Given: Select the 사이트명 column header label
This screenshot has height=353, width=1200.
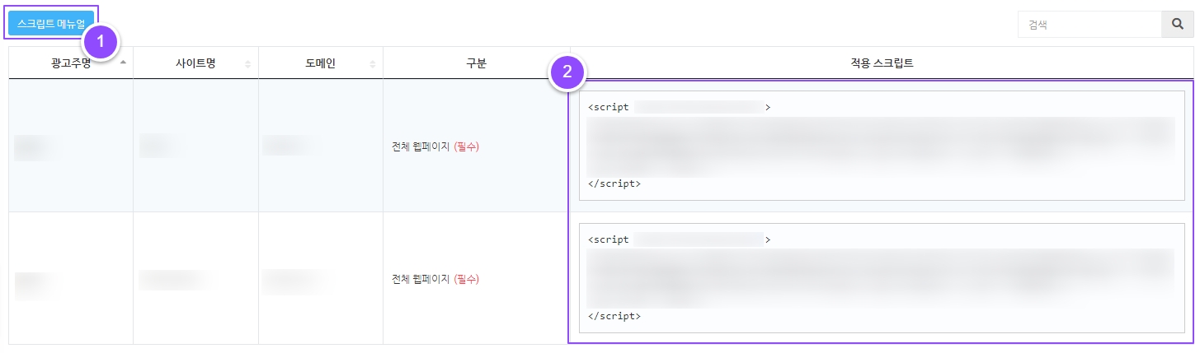Looking at the screenshot, I should point(195,63).
